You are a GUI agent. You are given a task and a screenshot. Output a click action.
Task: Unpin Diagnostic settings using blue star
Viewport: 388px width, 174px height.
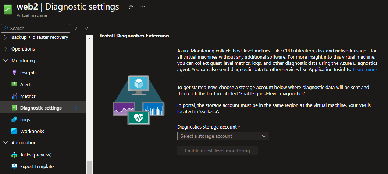[x=77, y=108]
